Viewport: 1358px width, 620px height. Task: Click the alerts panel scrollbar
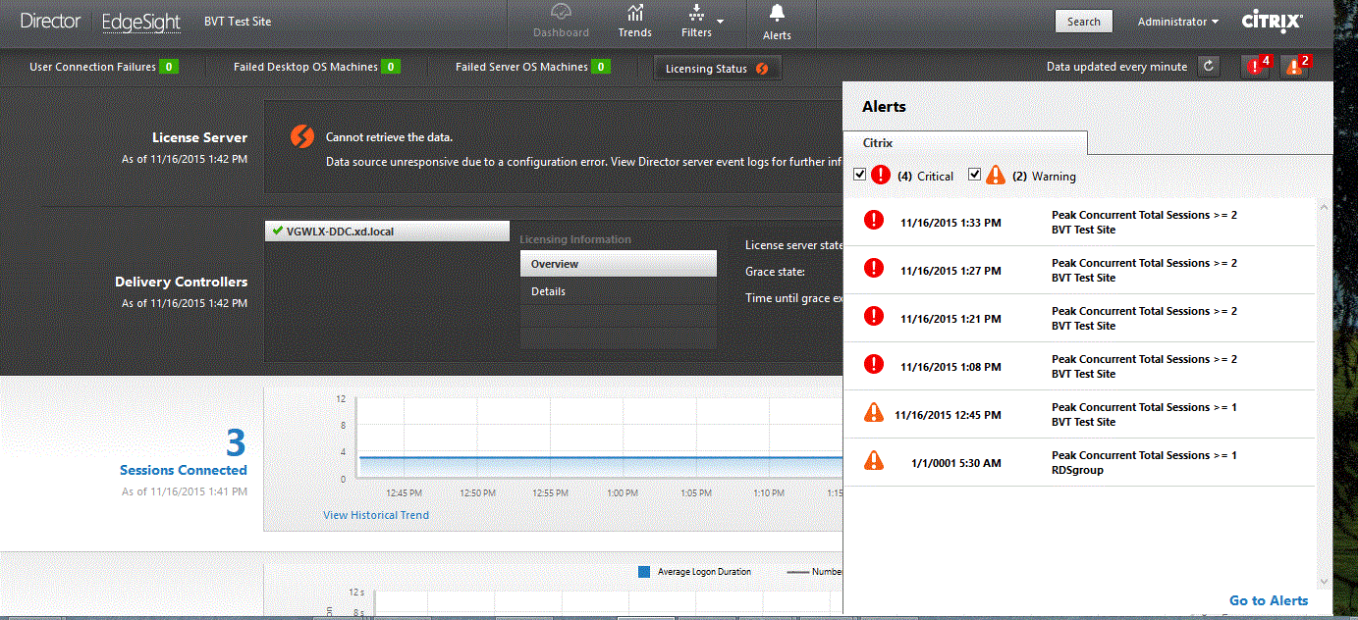click(1323, 392)
